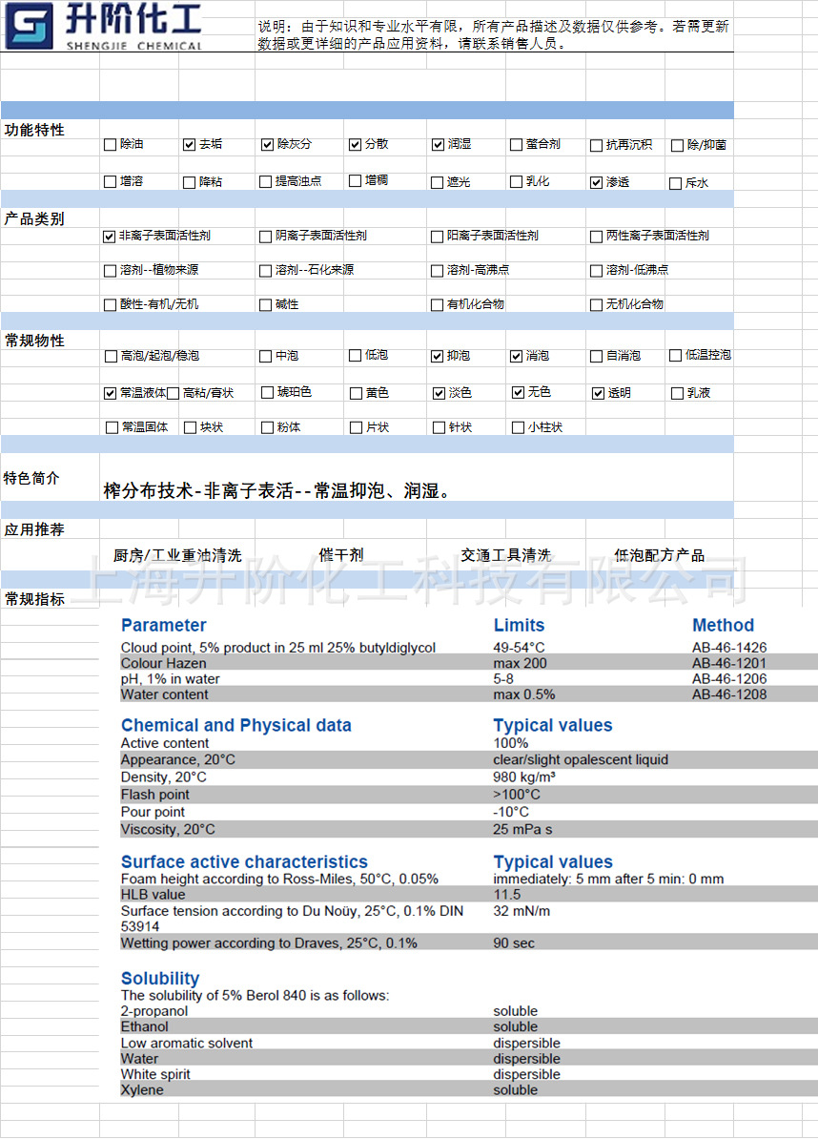The height and width of the screenshot is (1139, 818).
Task: Toggle the 抑泡 checkbox
Action: click(436, 355)
